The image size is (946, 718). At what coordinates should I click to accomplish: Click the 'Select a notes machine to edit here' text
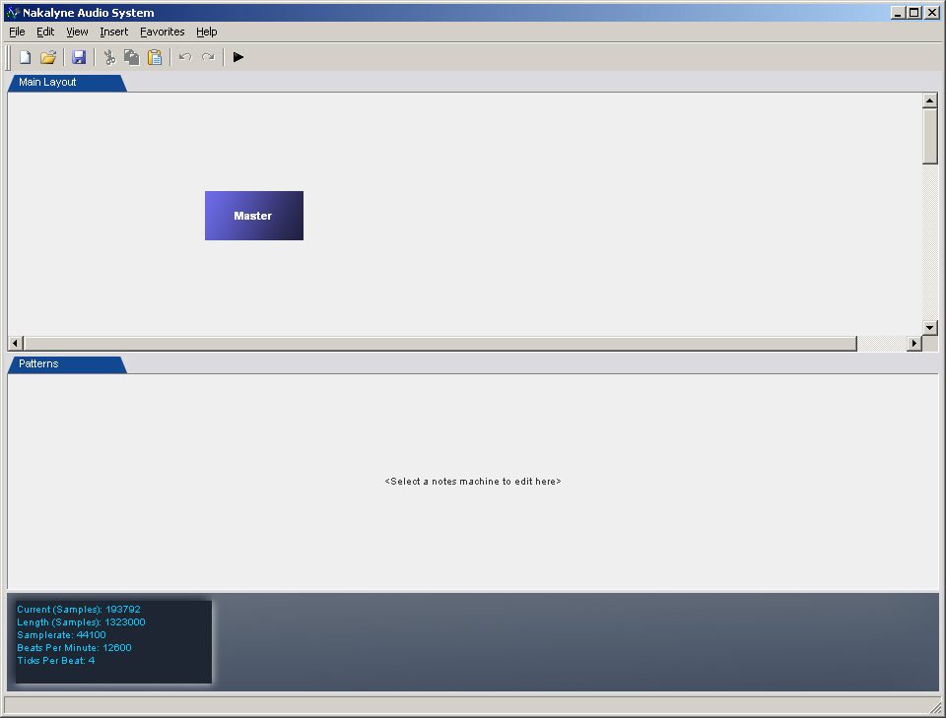click(473, 481)
